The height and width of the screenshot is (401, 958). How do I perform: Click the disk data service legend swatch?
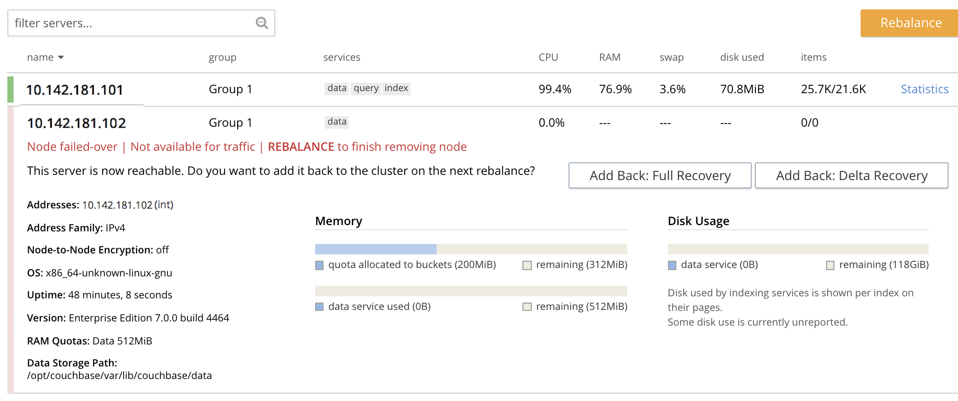pos(672,265)
